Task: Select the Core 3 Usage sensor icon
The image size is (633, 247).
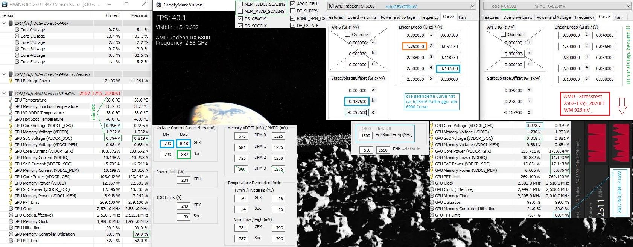Action: pyautogui.click(x=17, y=49)
